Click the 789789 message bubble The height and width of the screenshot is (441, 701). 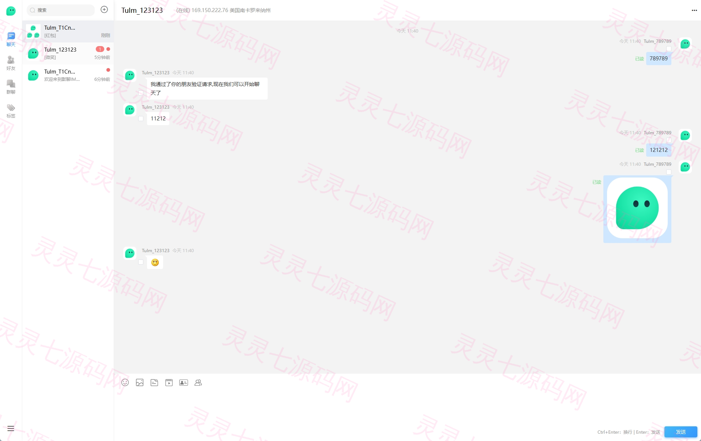click(659, 59)
